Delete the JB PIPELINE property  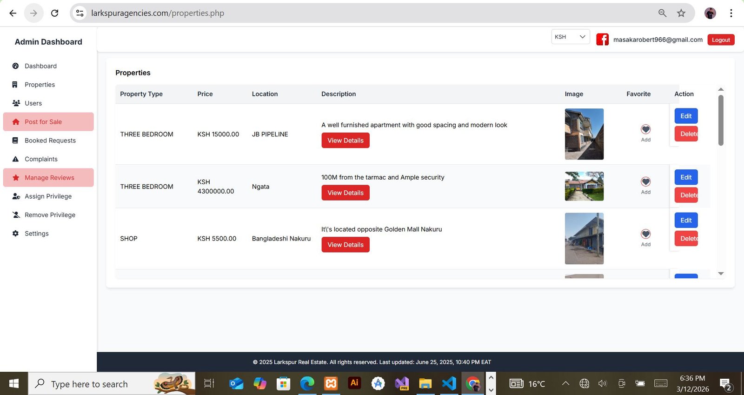pyautogui.click(x=686, y=134)
